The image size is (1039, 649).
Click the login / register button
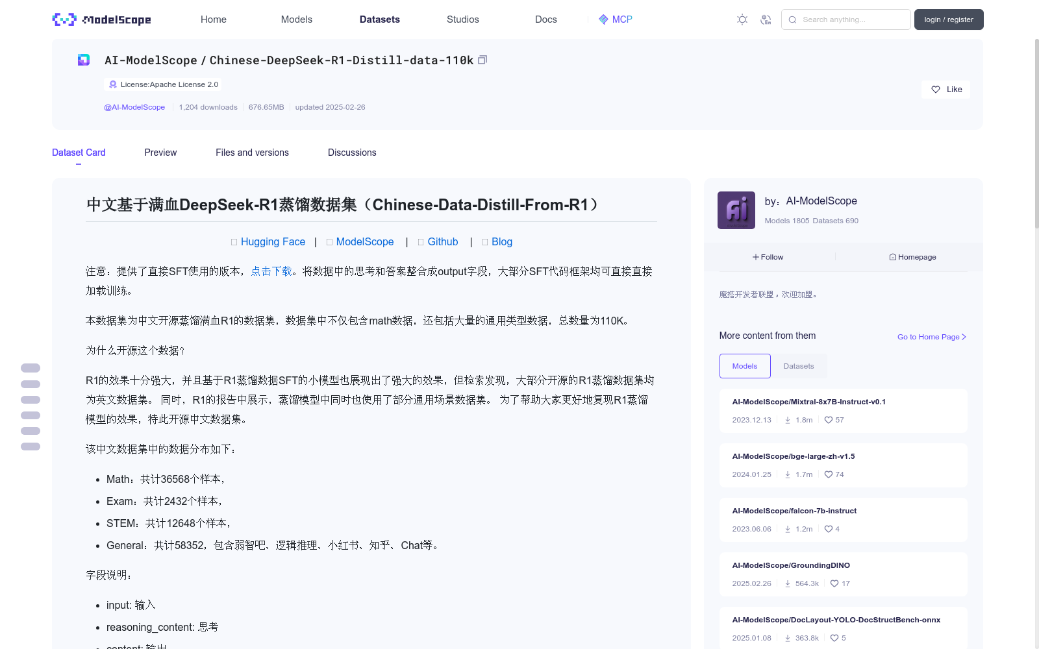pyautogui.click(x=949, y=19)
